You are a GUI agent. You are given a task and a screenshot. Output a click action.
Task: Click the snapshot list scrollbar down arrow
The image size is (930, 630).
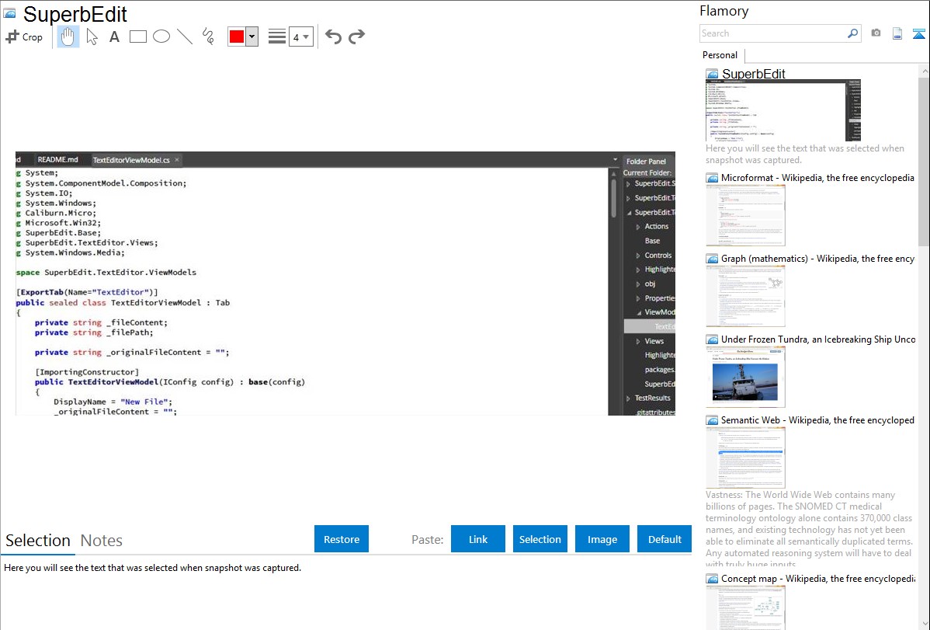point(925,624)
